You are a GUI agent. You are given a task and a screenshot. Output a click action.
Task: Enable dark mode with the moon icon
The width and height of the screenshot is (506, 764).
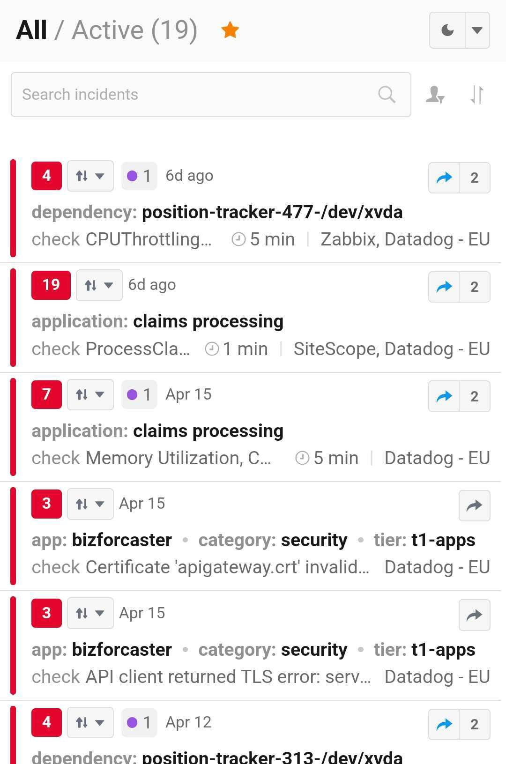click(x=446, y=30)
